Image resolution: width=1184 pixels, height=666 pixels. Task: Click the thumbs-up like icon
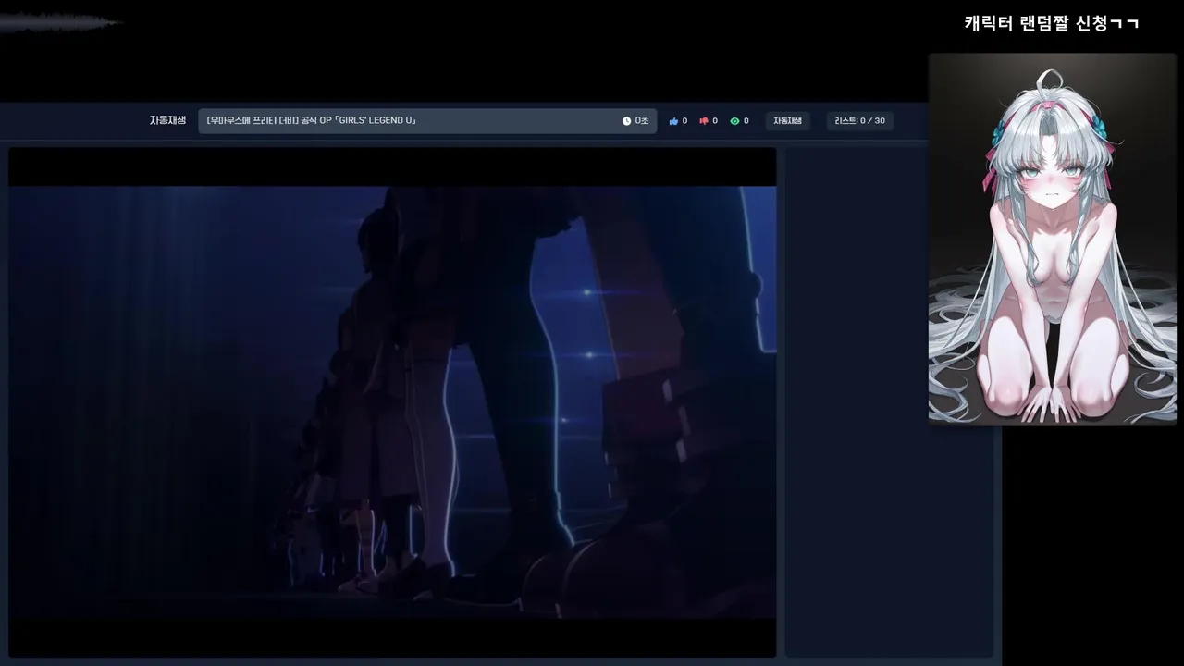[673, 121]
